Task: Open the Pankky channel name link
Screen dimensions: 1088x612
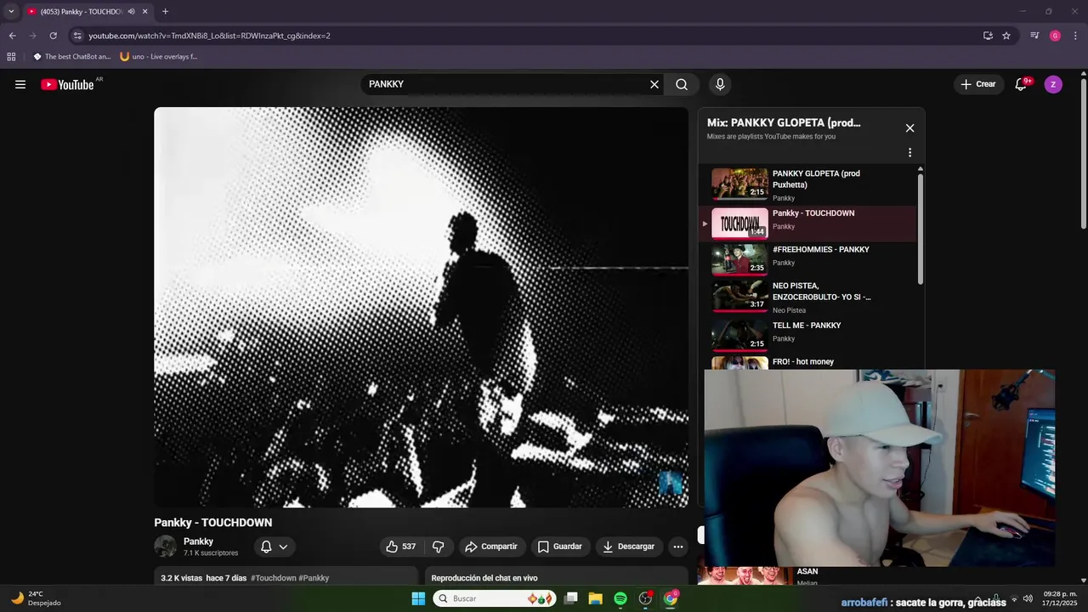Action: click(x=198, y=541)
